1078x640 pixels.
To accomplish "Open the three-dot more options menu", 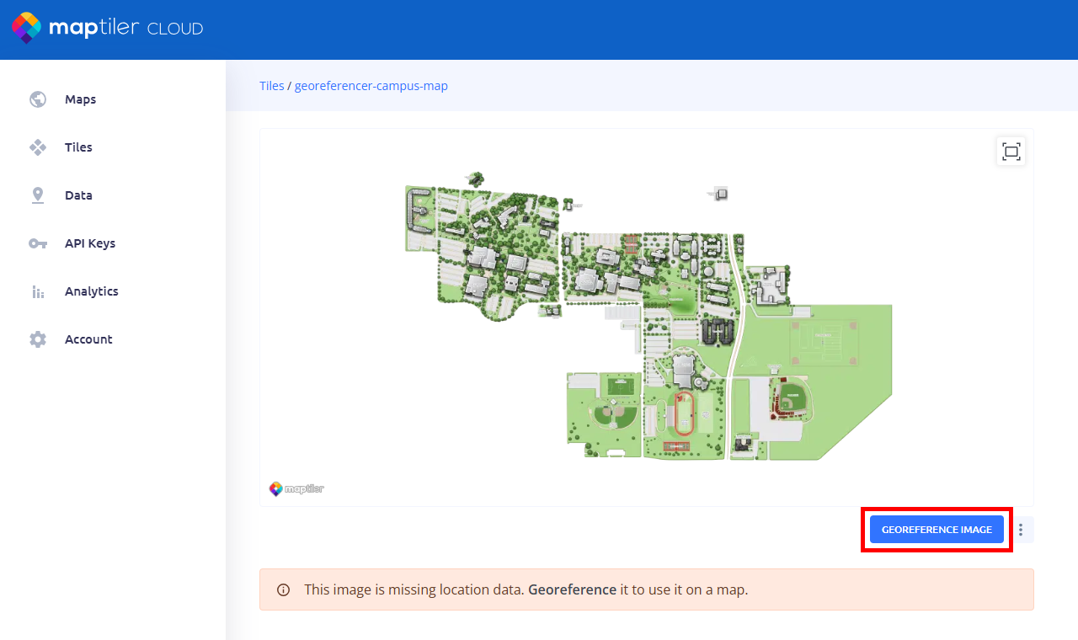I will [1021, 530].
